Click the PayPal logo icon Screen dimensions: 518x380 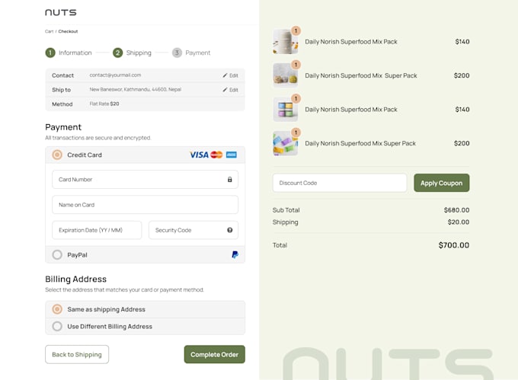(x=235, y=254)
